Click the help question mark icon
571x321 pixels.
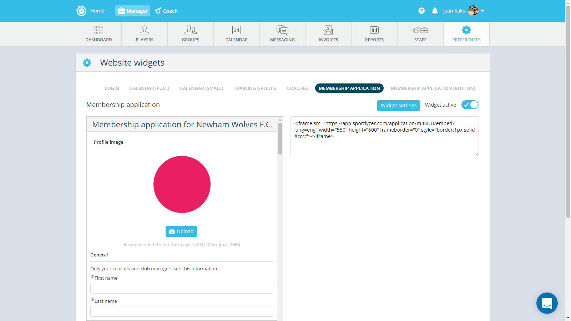click(x=421, y=11)
